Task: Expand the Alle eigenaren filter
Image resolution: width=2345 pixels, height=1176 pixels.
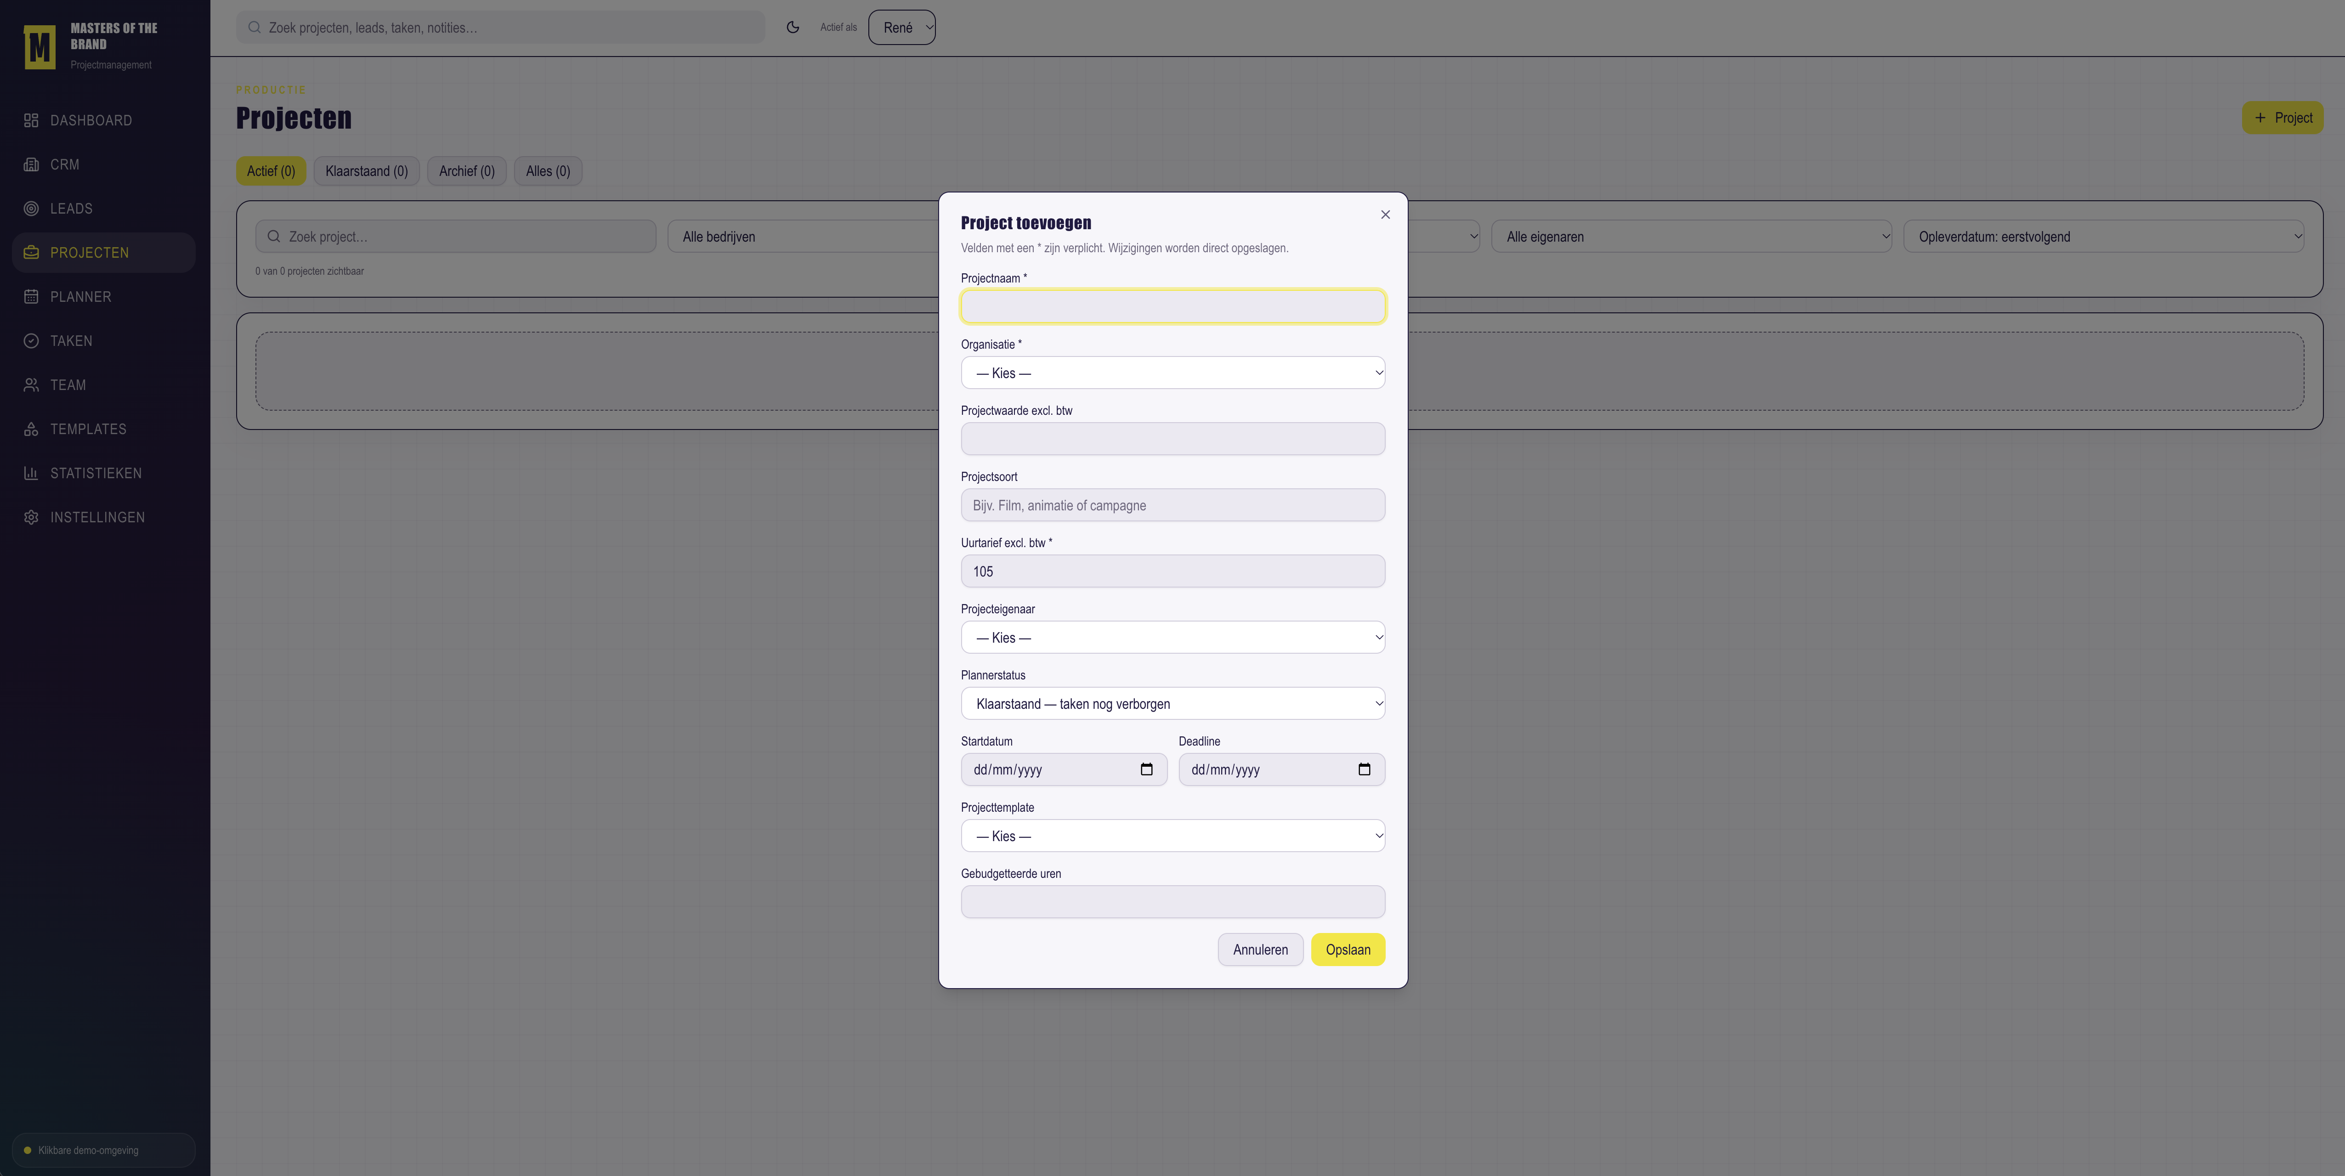Action: pos(1691,237)
